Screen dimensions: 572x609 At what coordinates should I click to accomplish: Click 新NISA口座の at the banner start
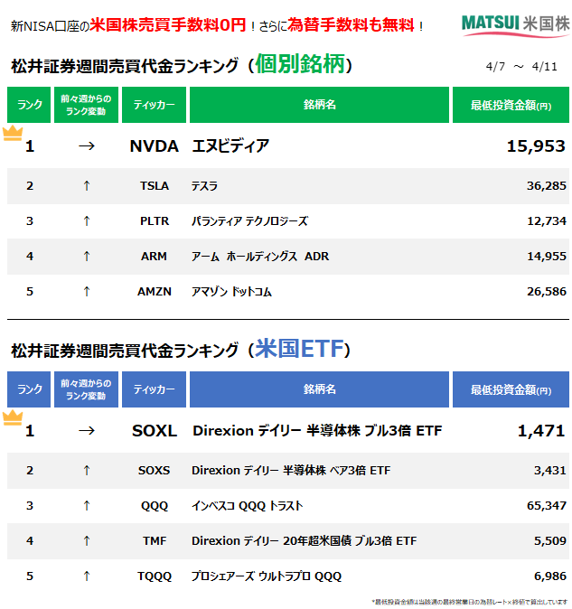pyautogui.click(x=50, y=26)
